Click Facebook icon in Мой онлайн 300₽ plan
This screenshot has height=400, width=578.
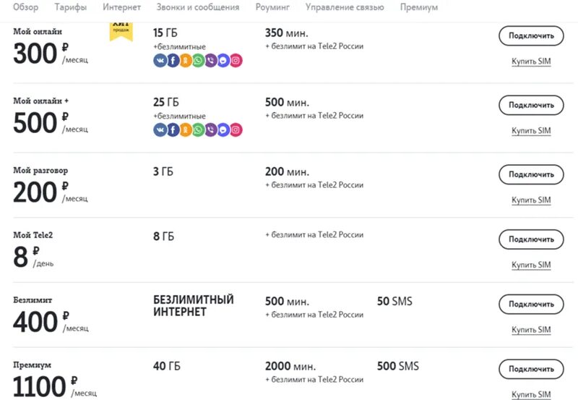(x=173, y=61)
